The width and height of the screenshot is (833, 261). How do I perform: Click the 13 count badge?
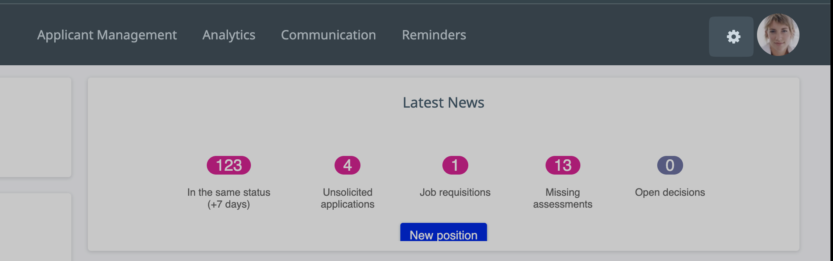coord(563,165)
